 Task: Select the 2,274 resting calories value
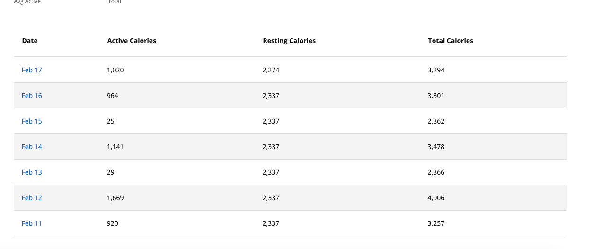coord(271,70)
